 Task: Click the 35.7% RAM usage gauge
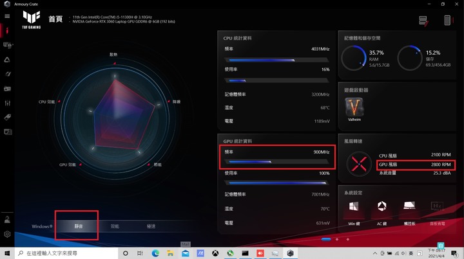(x=354, y=58)
